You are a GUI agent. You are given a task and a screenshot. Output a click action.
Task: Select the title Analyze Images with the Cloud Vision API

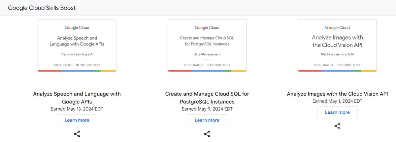[x=337, y=94]
